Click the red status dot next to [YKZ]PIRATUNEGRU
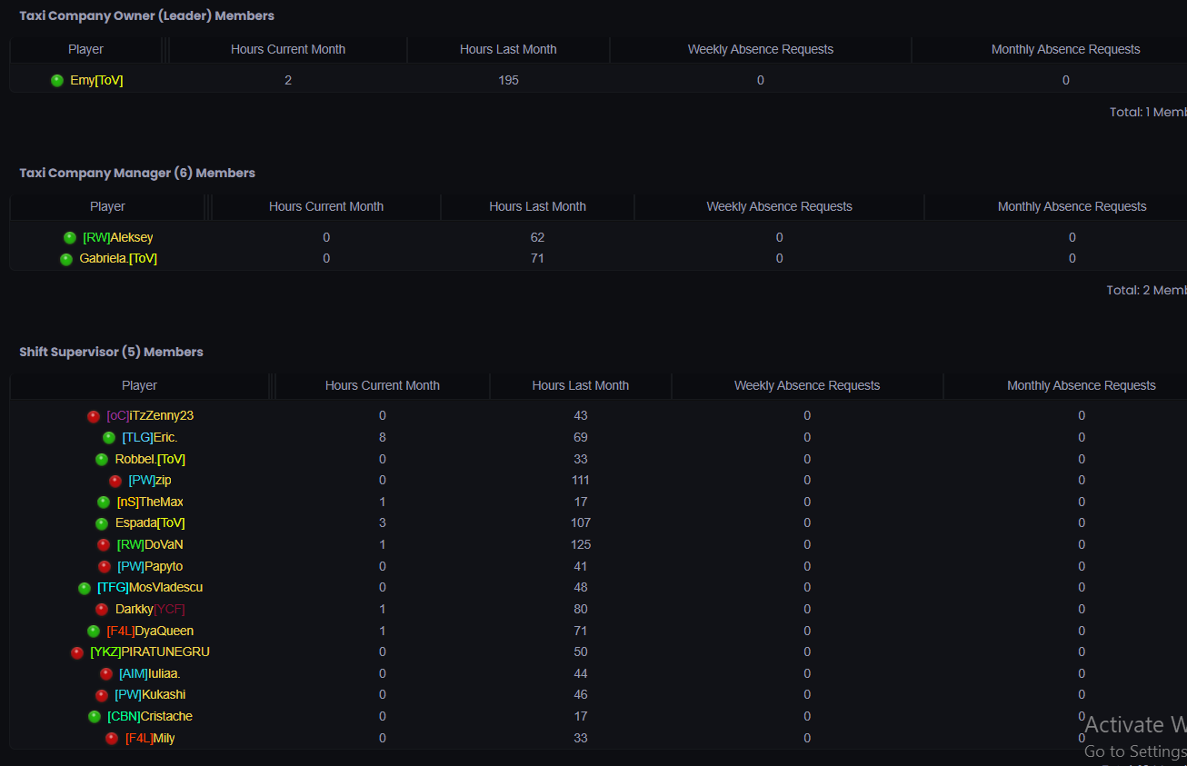This screenshot has height=766, width=1187. [77, 652]
